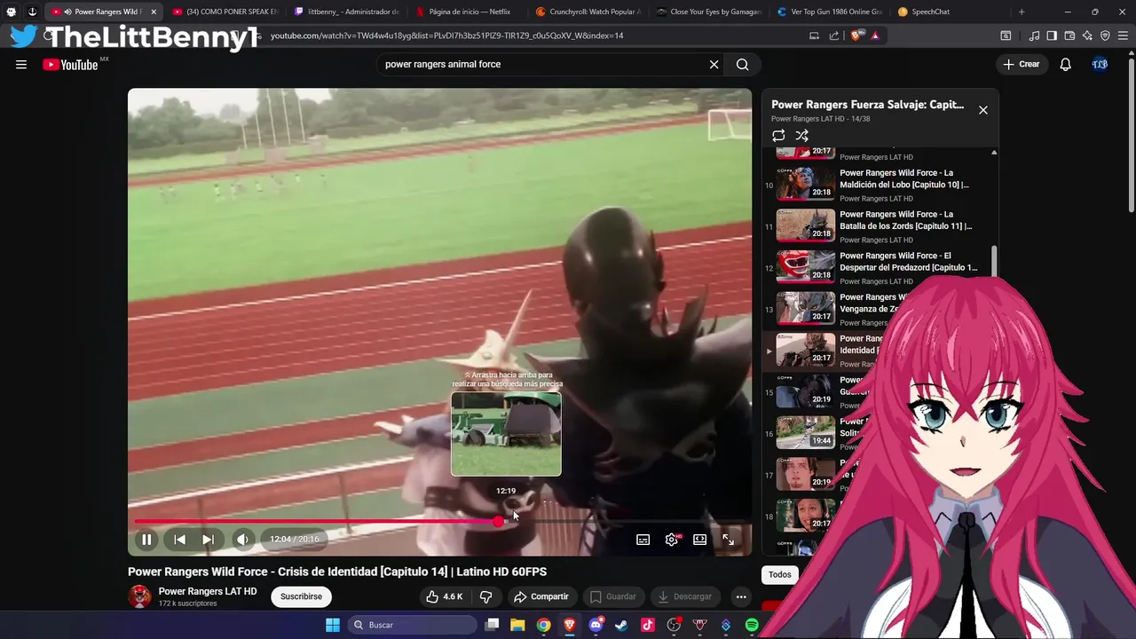Open YouTube notifications bell
The width and height of the screenshot is (1136, 639).
click(x=1066, y=64)
